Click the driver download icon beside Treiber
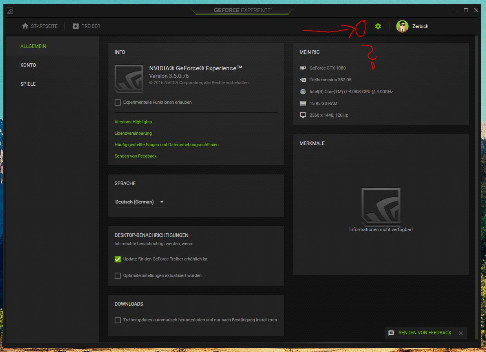486x352 pixels. 76,26
